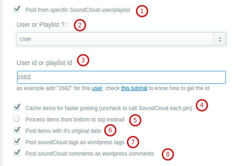The height and width of the screenshot is (166, 247).
Task: Open "this tutorial" link
Action: click(x=134, y=88)
